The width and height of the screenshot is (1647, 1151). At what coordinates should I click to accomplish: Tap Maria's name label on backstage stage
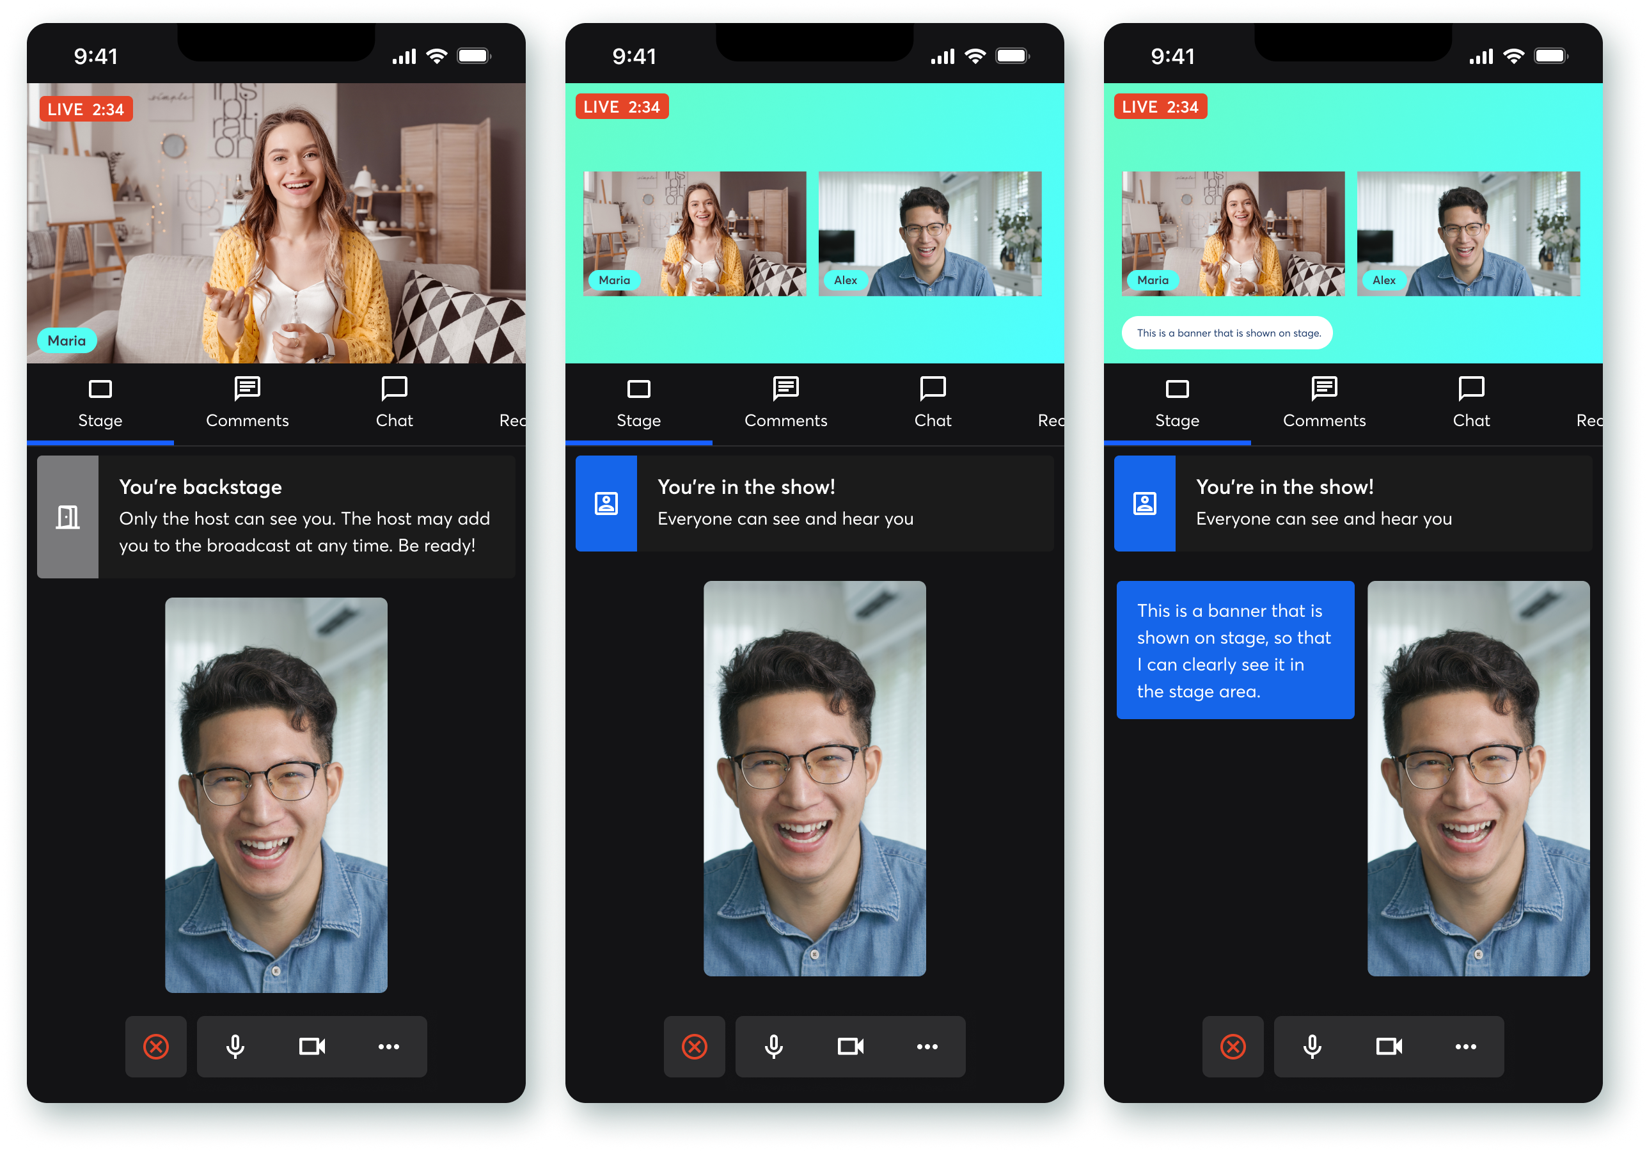point(67,341)
